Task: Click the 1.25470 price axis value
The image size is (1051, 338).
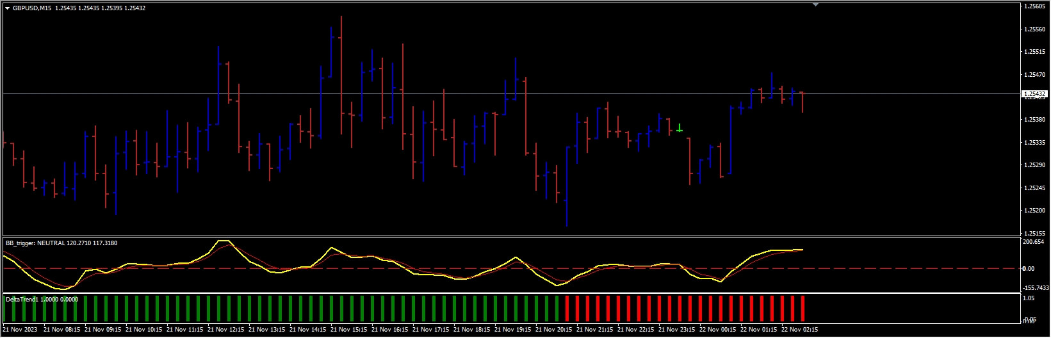Action: point(1034,75)
